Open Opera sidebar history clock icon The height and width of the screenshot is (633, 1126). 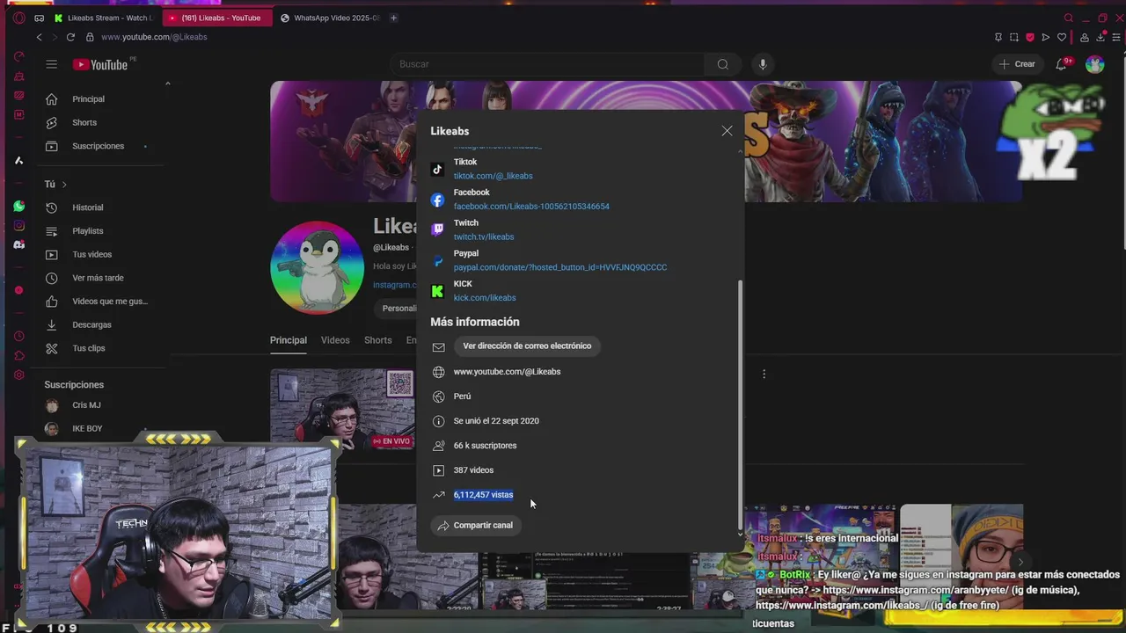(x=18, y=337)
